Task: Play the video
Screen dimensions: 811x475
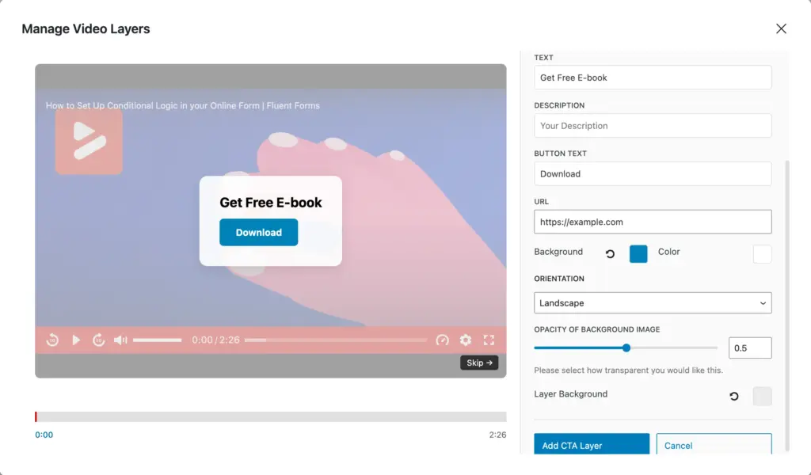Action: 76,340
